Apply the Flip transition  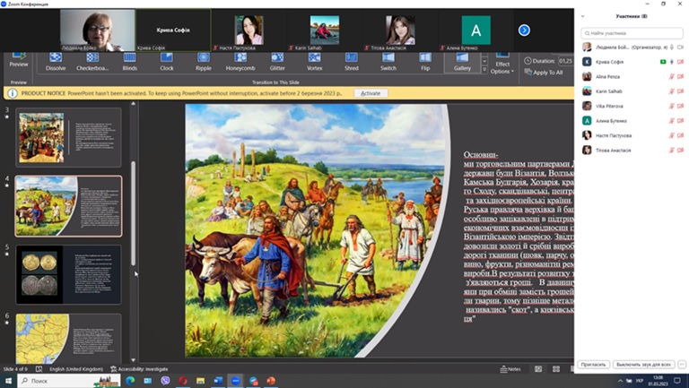[x=425, y=62]
